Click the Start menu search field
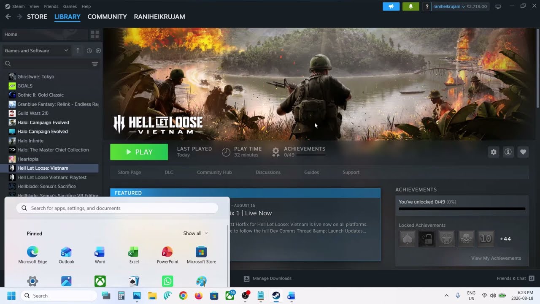Image resolution: width=540 pixels, height=304 pixels. pyautogui.click(x=117, y=208)
